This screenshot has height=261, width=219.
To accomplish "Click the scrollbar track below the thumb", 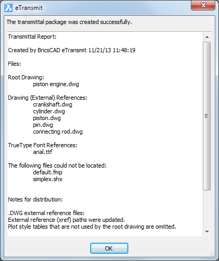I will click(207, 209).
